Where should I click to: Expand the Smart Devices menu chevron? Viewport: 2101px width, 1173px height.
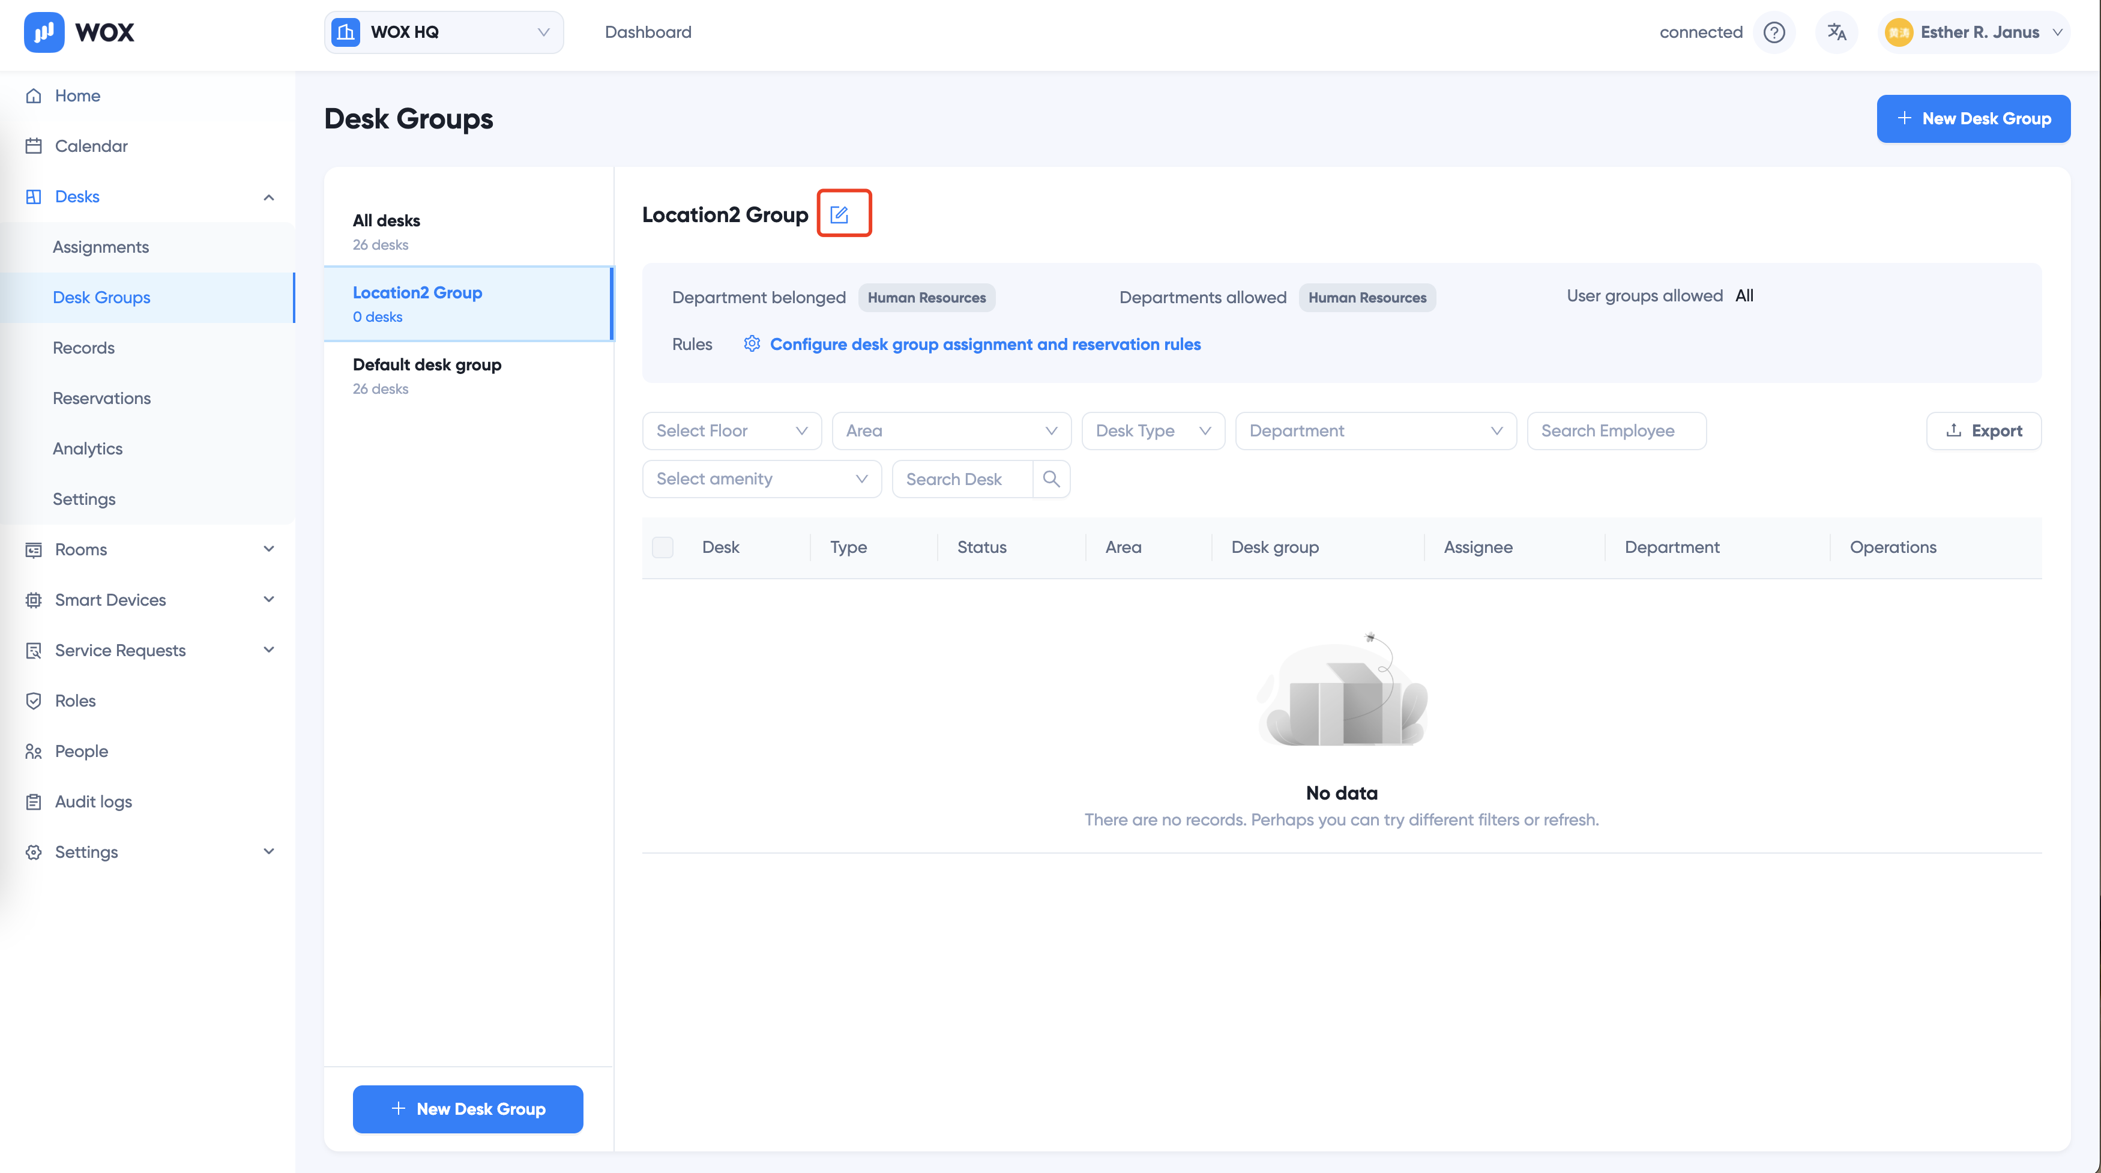[x=269, y=600]
